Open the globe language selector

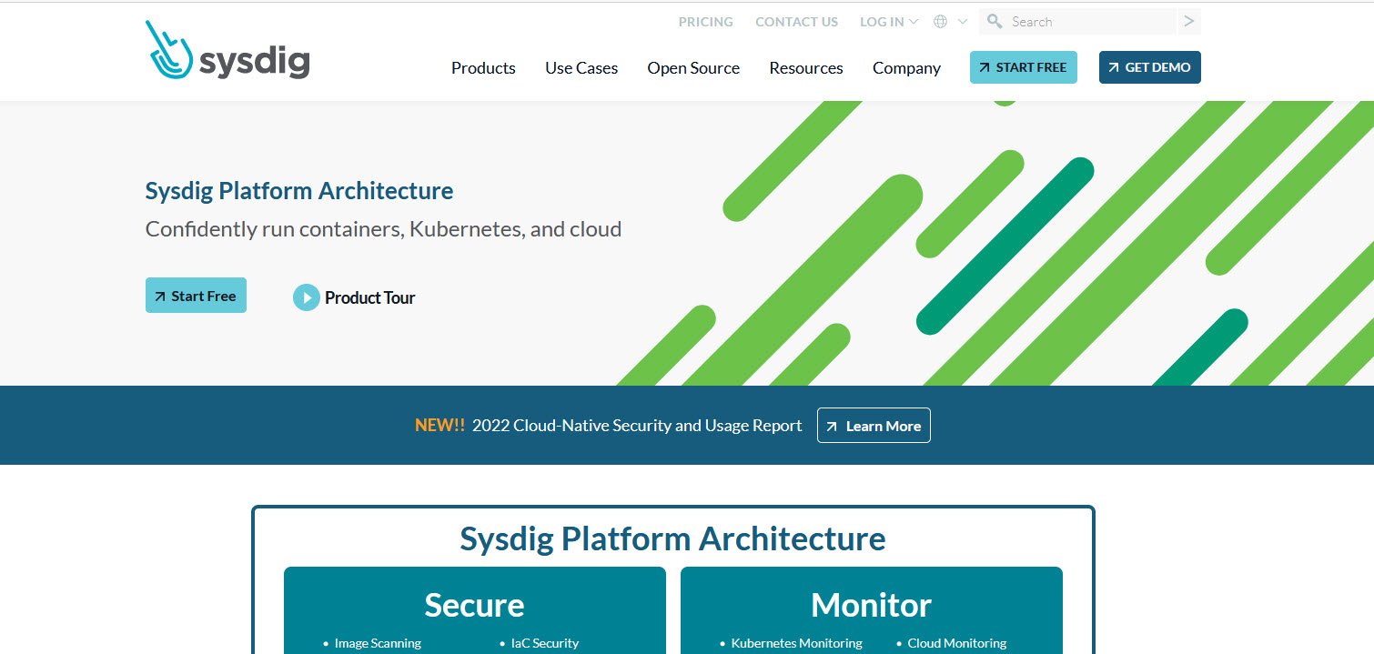click(x=941, y=22)
